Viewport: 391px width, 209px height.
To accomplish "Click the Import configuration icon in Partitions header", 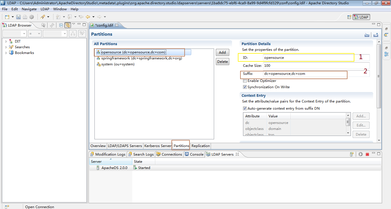I will coord(367,35).
